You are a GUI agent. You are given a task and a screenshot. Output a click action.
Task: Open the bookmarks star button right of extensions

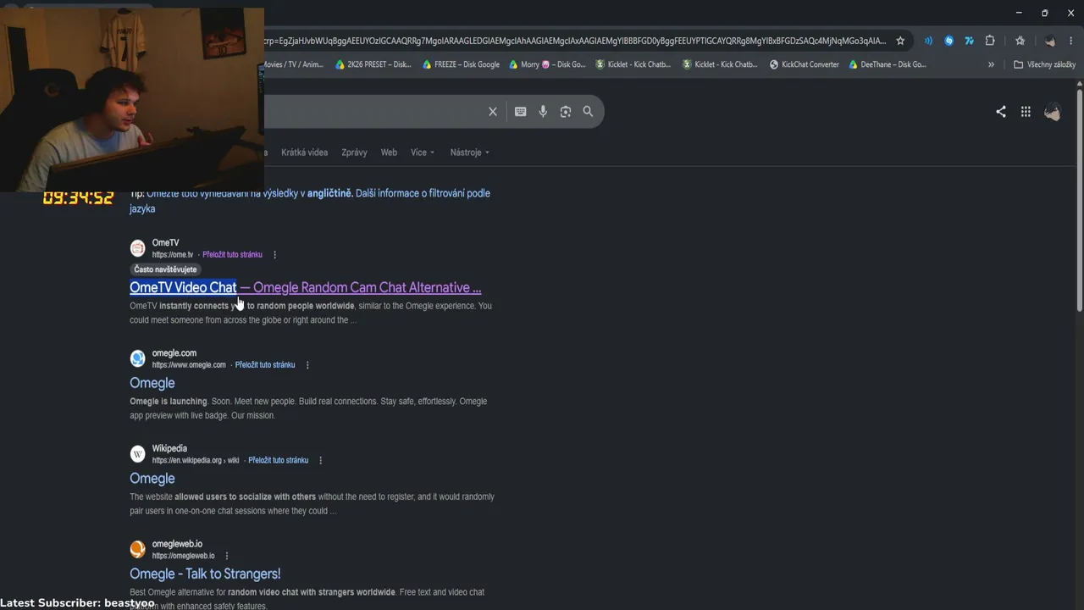tap(1020, 41)
